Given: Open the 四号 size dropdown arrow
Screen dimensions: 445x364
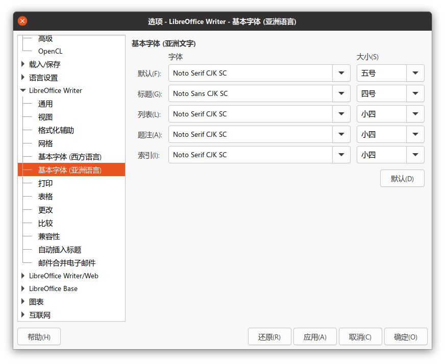Looking at the screenshot, I should pos(415,93).
